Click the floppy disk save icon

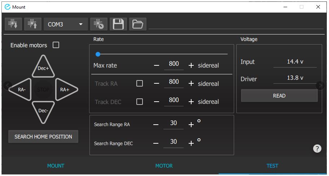click(118, 24)
